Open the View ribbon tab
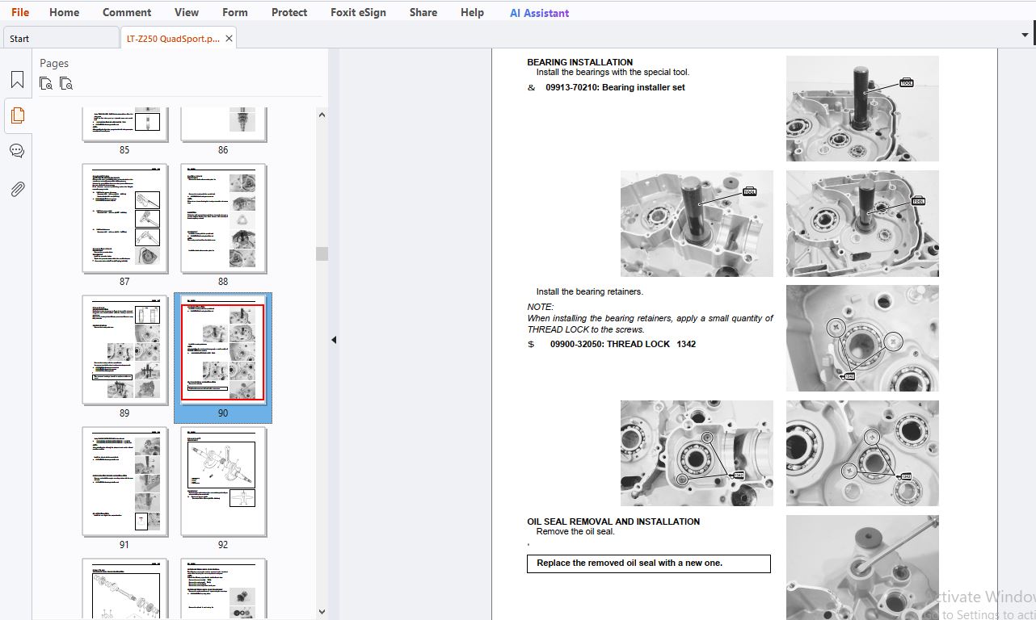This screenshot has width=1036, height=620. (x=187, y=12)
